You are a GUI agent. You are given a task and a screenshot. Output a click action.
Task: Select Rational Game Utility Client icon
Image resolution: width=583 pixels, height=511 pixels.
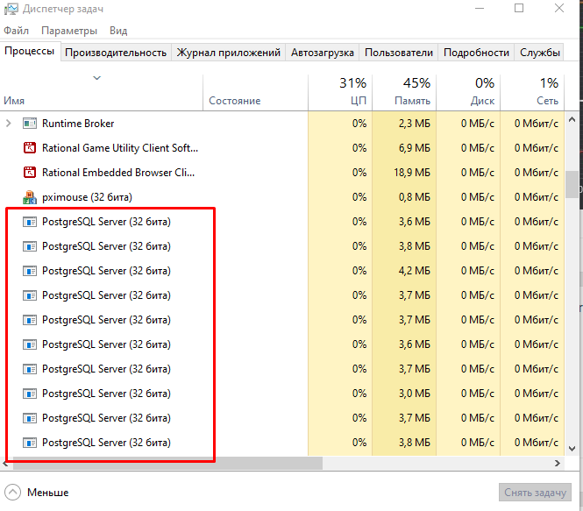click(x=30, y=148)
